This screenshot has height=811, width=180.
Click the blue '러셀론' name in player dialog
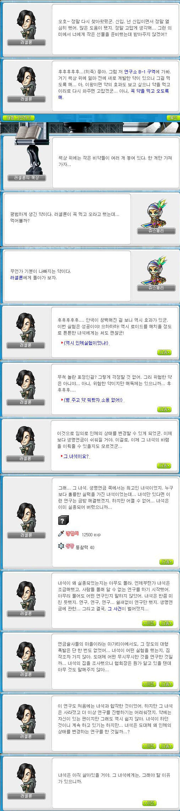(x=17, y=278)
